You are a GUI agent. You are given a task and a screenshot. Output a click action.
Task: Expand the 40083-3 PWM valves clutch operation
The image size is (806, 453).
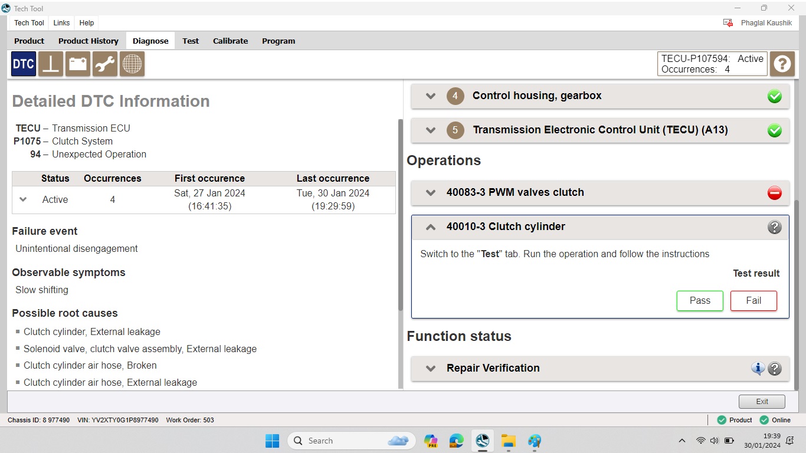click(x=431, y=192)
